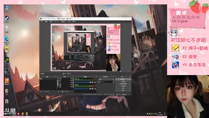Click the desktop audio volume slider

[x=83, y=89]
